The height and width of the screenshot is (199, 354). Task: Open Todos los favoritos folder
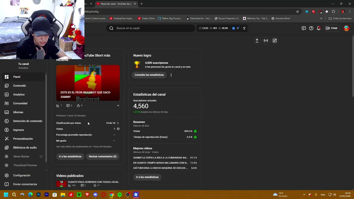[340, 19]
